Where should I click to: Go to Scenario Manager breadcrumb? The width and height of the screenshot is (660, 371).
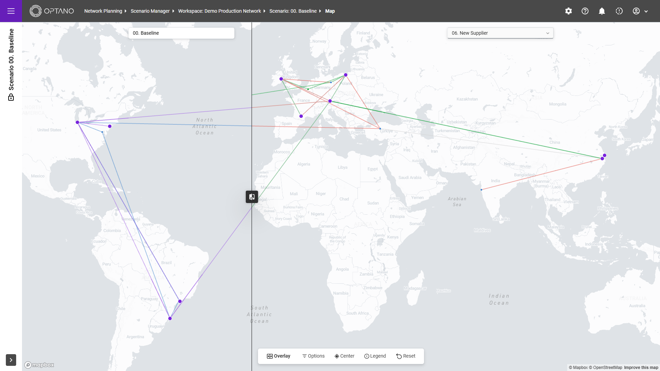click(150, 11)
